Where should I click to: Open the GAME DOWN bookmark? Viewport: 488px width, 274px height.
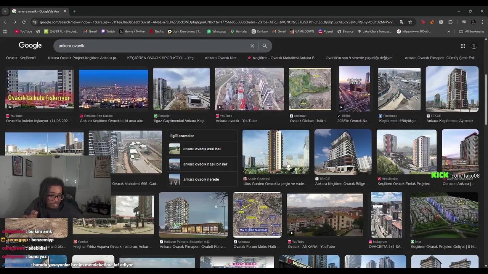[x=302, y=32]
